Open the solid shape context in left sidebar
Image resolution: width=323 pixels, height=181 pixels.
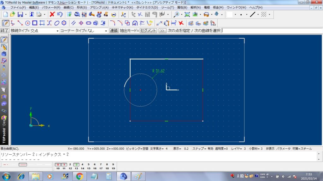(4, 54)
